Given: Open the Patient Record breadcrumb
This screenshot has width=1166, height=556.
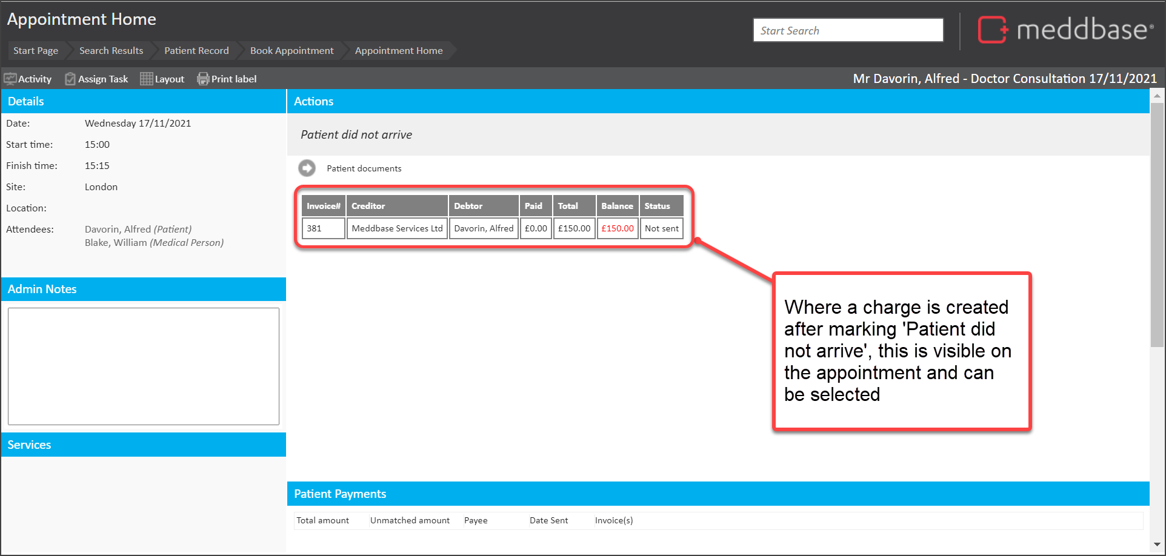Looking at the screenshot, I should pos(196,51).
